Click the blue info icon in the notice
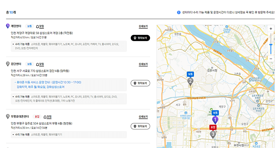276x148 pixels. coord(179,12)
